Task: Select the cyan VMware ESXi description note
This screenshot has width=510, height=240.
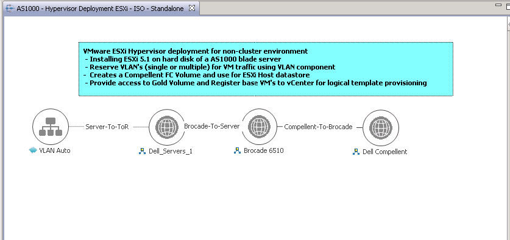Action: point(266,69)
